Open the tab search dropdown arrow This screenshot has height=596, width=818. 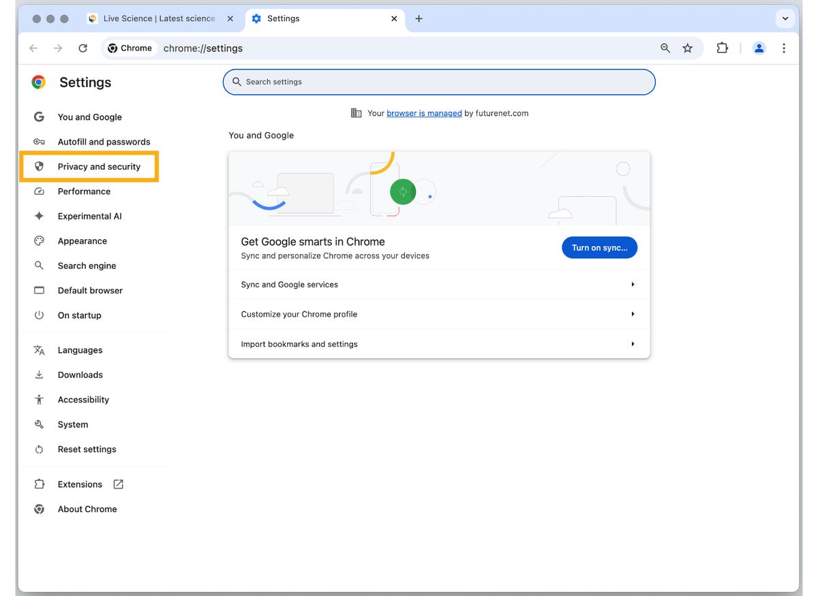[x=785, y=18]
